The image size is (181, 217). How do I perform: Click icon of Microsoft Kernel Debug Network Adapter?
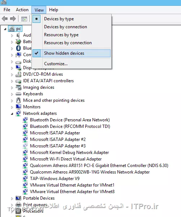(25, 153)
